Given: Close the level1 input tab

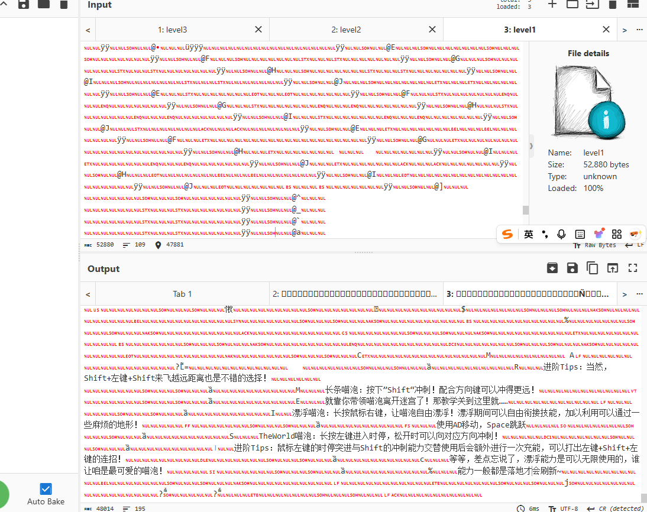Looking at the screenshot, I should [x=606, y=30].
